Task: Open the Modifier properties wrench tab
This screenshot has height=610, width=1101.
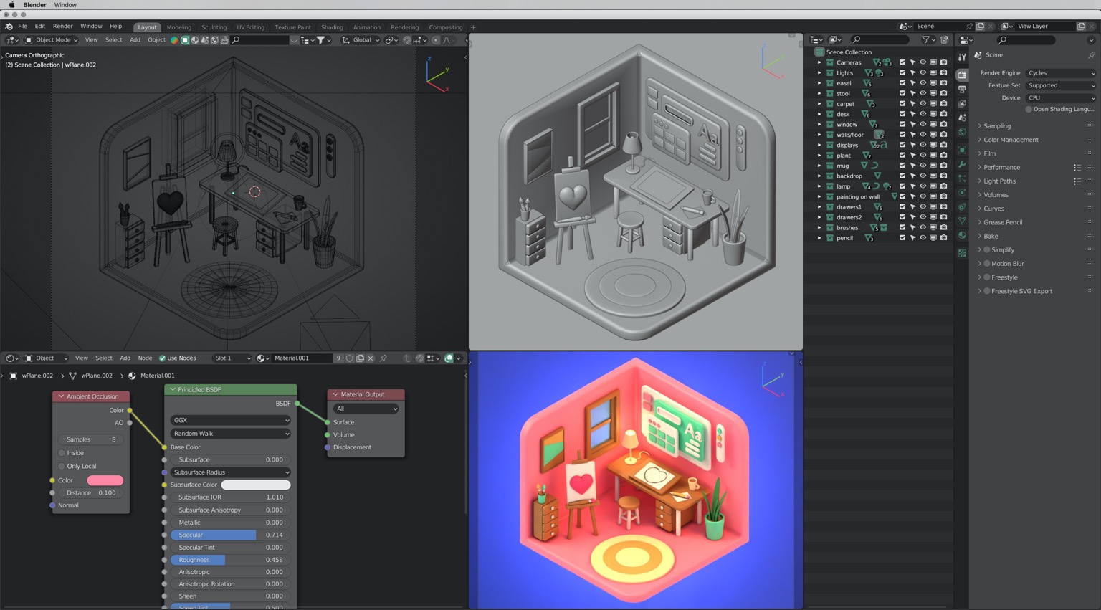Action: pos(962,164)
